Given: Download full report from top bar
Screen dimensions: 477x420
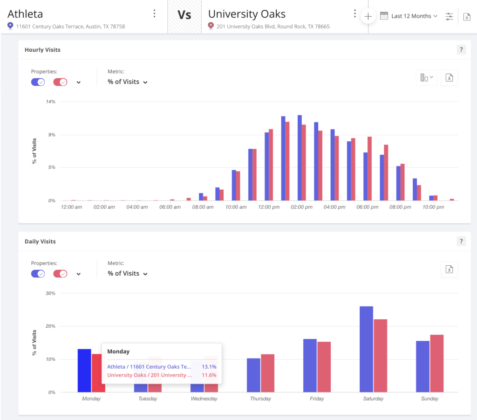Looking at the screenshot, I should 467,17.
